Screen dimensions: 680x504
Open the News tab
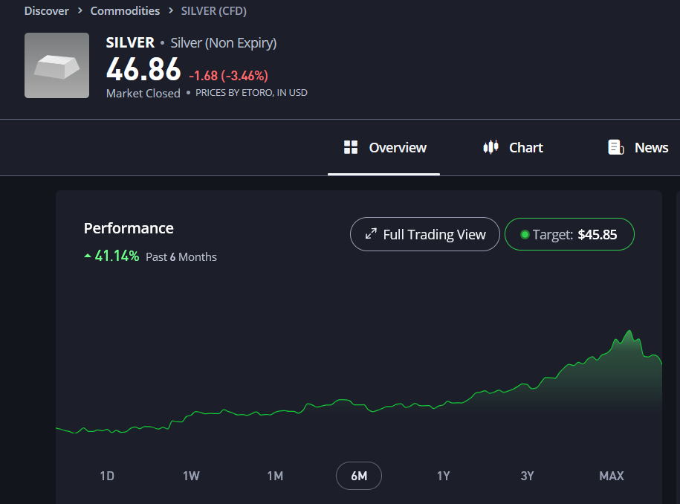point(638,147)
